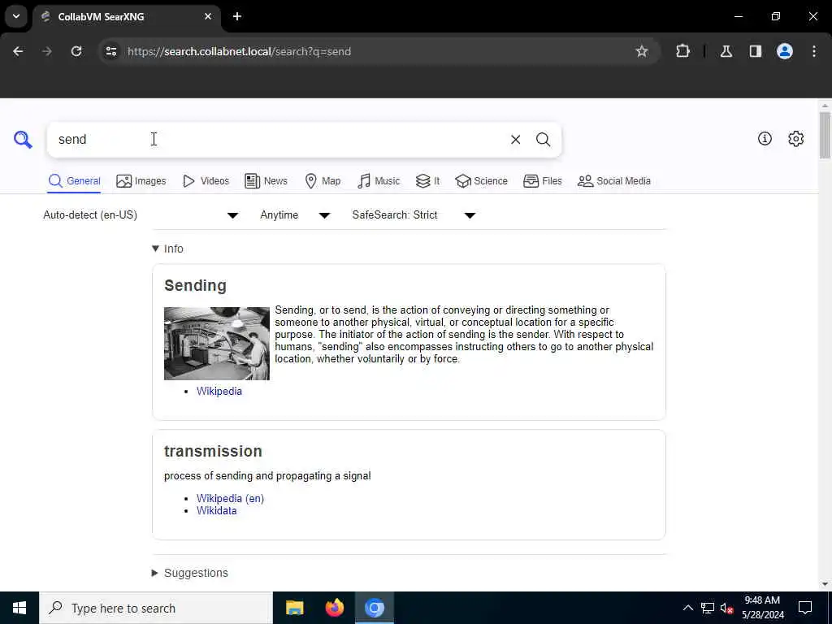Open the Wikipedia (en) link under transmission
Viewport: 832px width, 624px height.
(230, 498)
